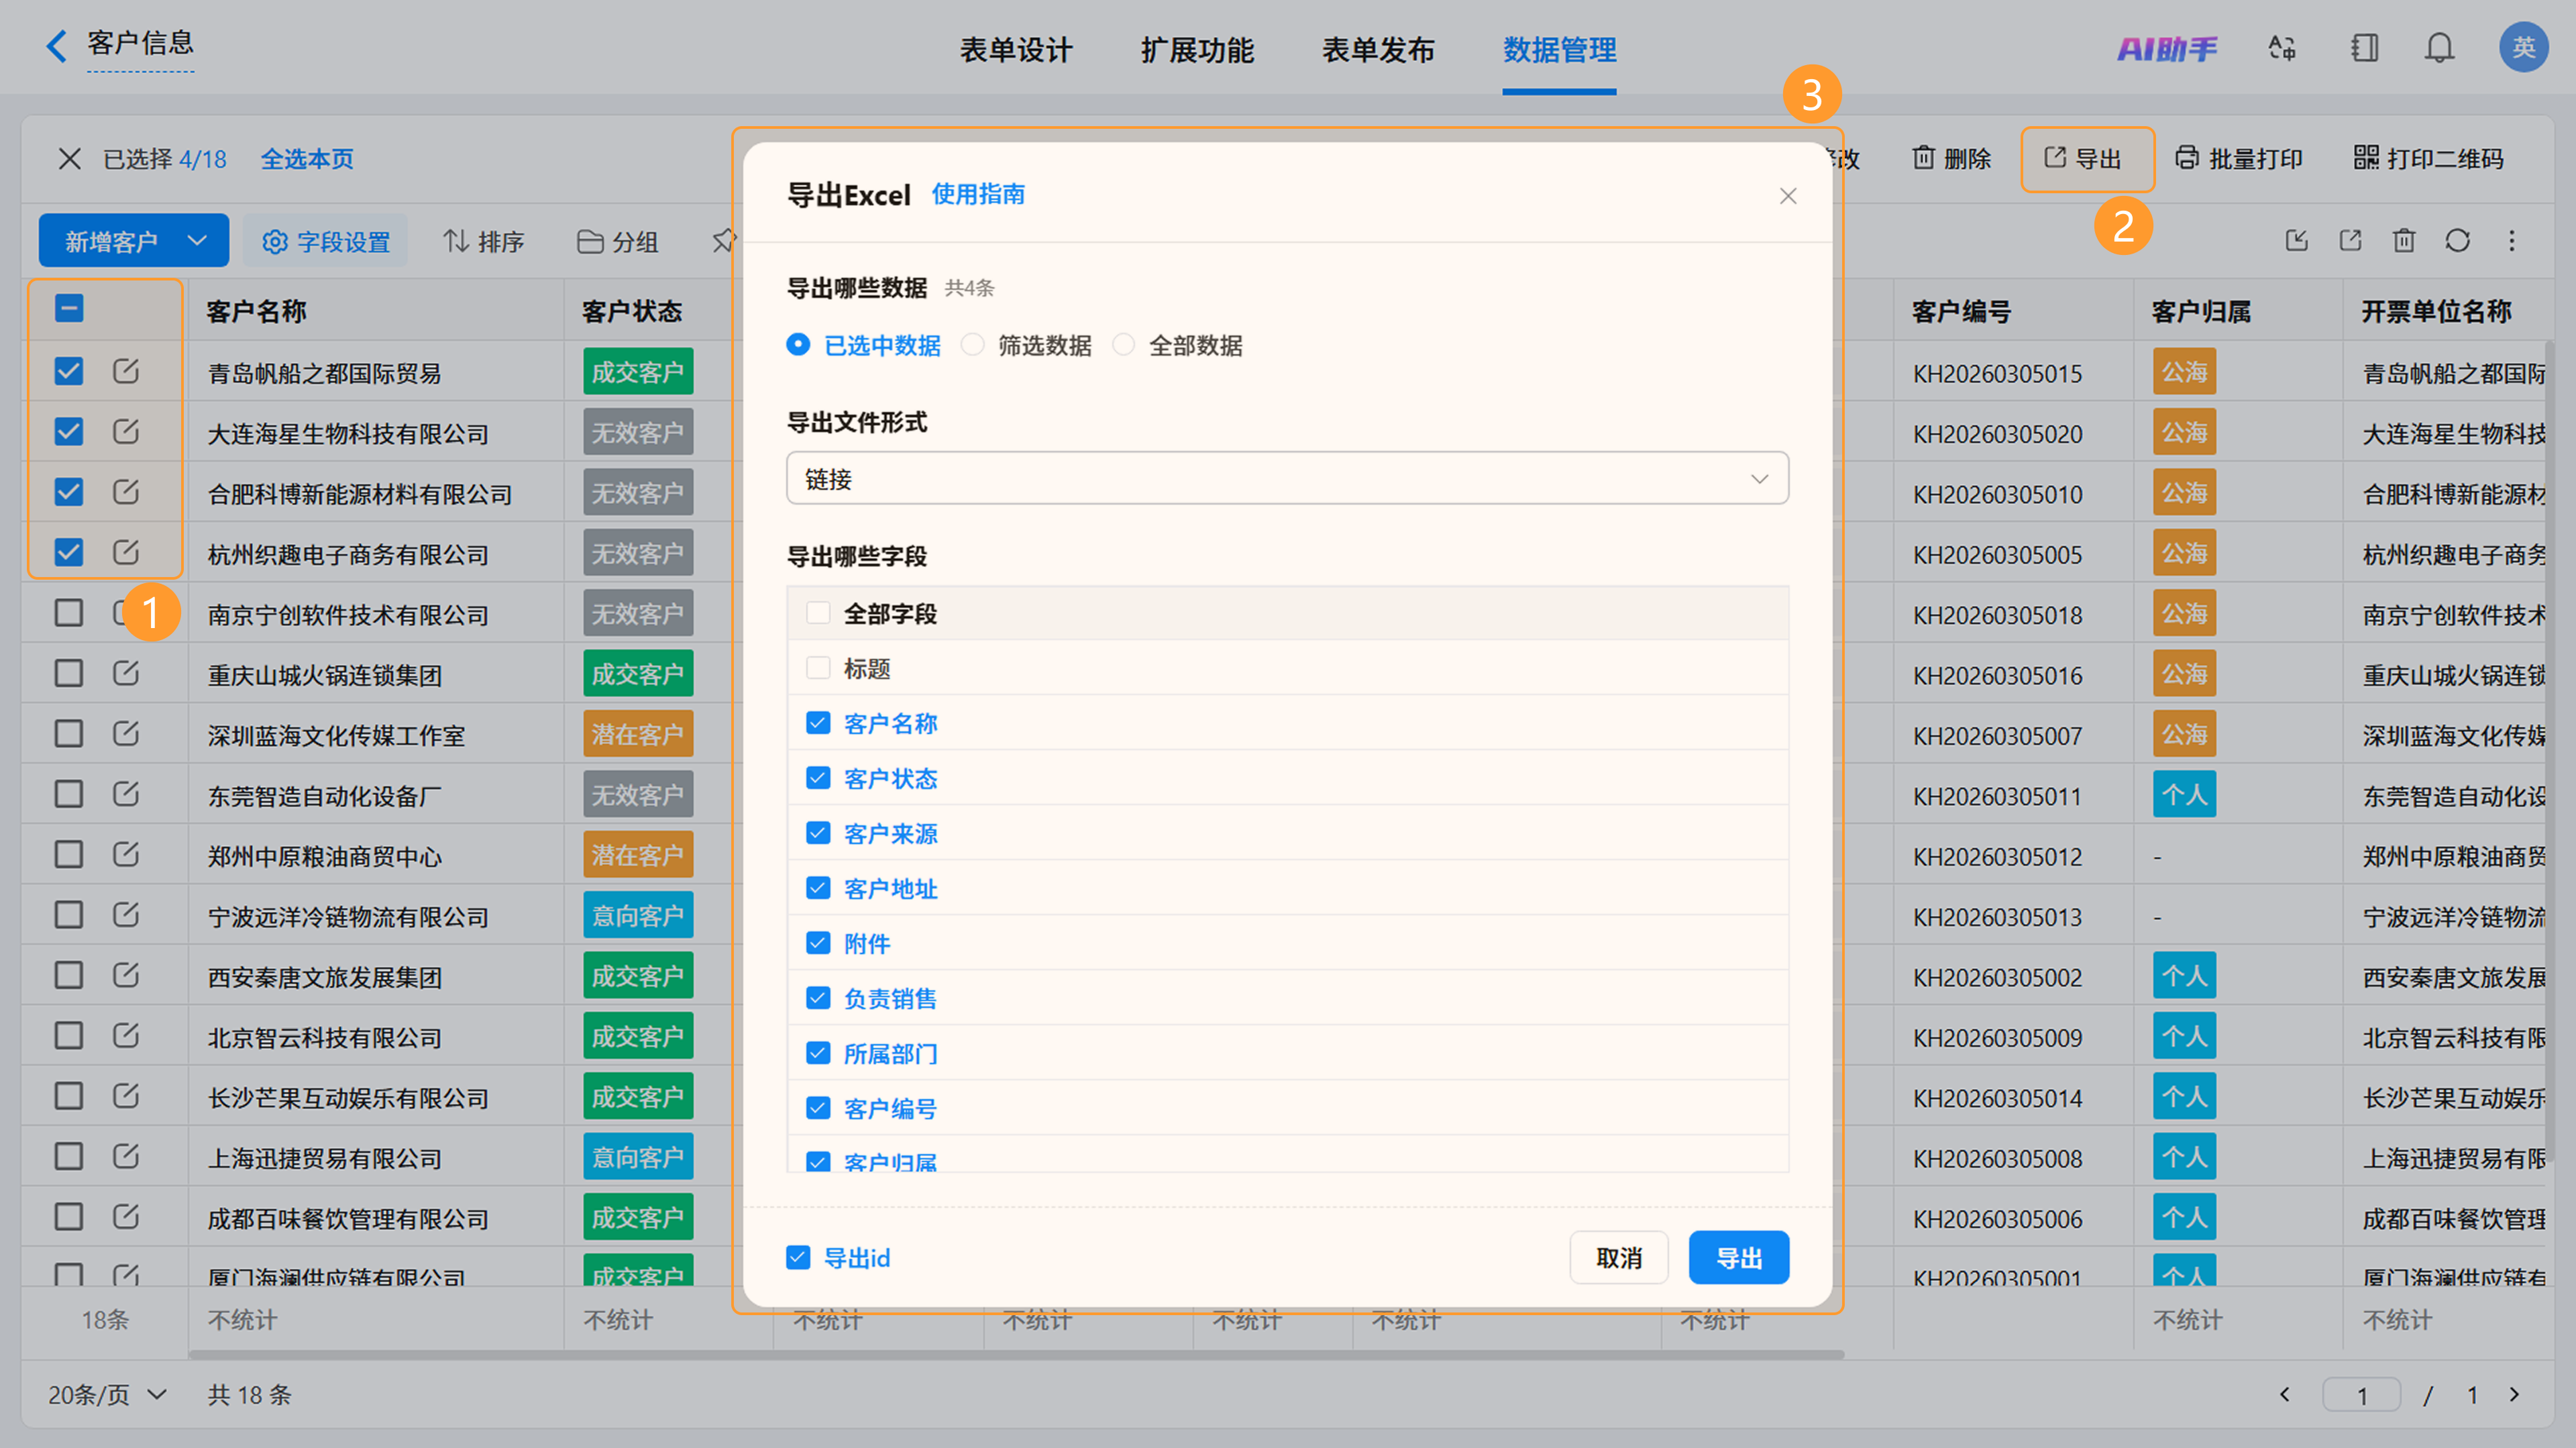2576x1448 pixels.
Task: Edit the row 北京智云科技有限公司
Action: pos(125,1035)
